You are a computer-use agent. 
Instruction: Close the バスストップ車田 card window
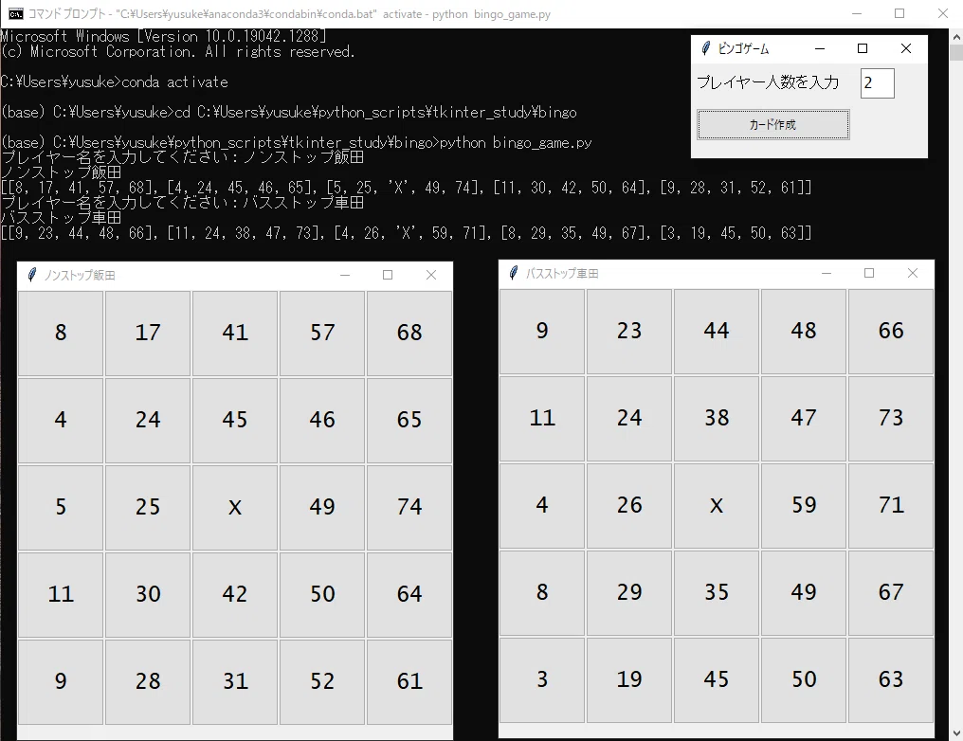(x=913, y=273)
